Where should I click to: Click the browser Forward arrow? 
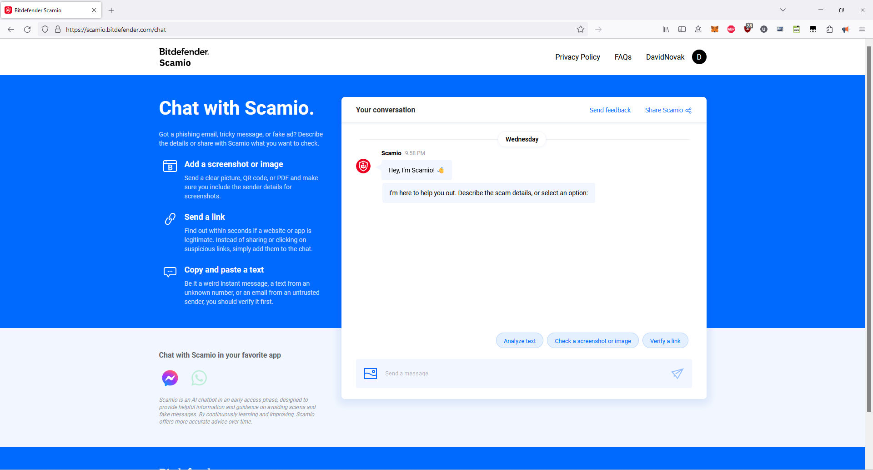click(x=598, y=30)
